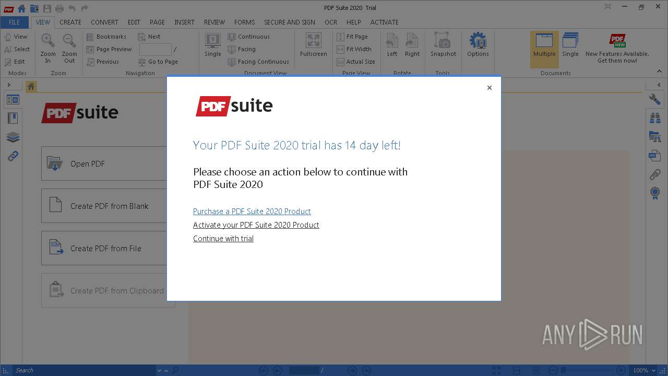Switch to Select mode
Screen dimensions: 668x376
coord(17,49)
